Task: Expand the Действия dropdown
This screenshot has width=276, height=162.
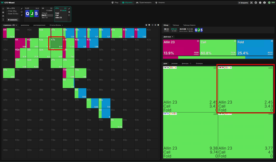Action: coord(168,37)
